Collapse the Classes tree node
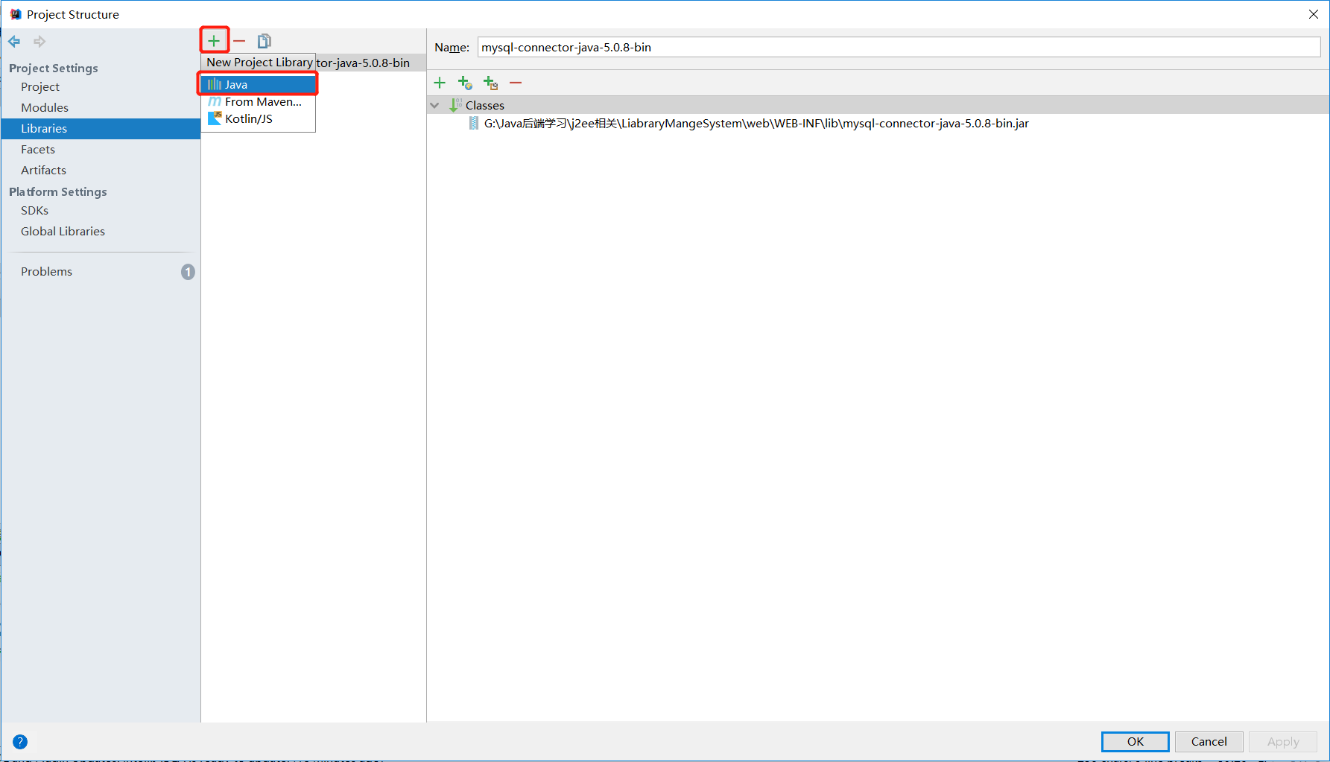The width and height of the screenshot is (1330, 762). pos(435,105)
